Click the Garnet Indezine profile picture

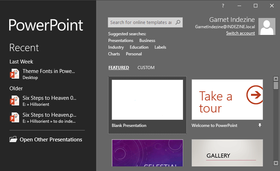point(267,26)
